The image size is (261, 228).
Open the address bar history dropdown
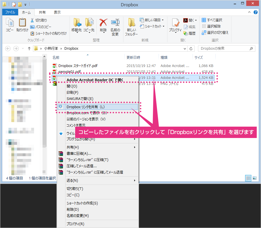pos(185,49)
